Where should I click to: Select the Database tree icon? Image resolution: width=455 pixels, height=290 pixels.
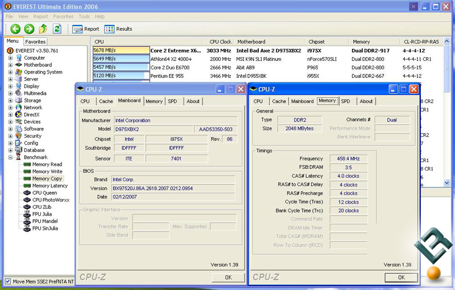19,150
